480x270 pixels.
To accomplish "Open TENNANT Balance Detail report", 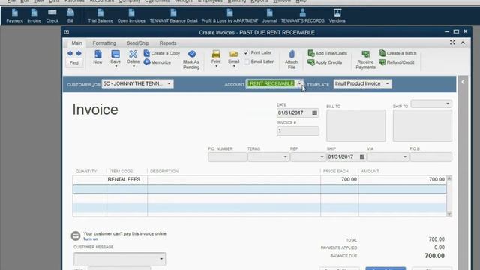I will pyautogui.click(x=173, y=16).
